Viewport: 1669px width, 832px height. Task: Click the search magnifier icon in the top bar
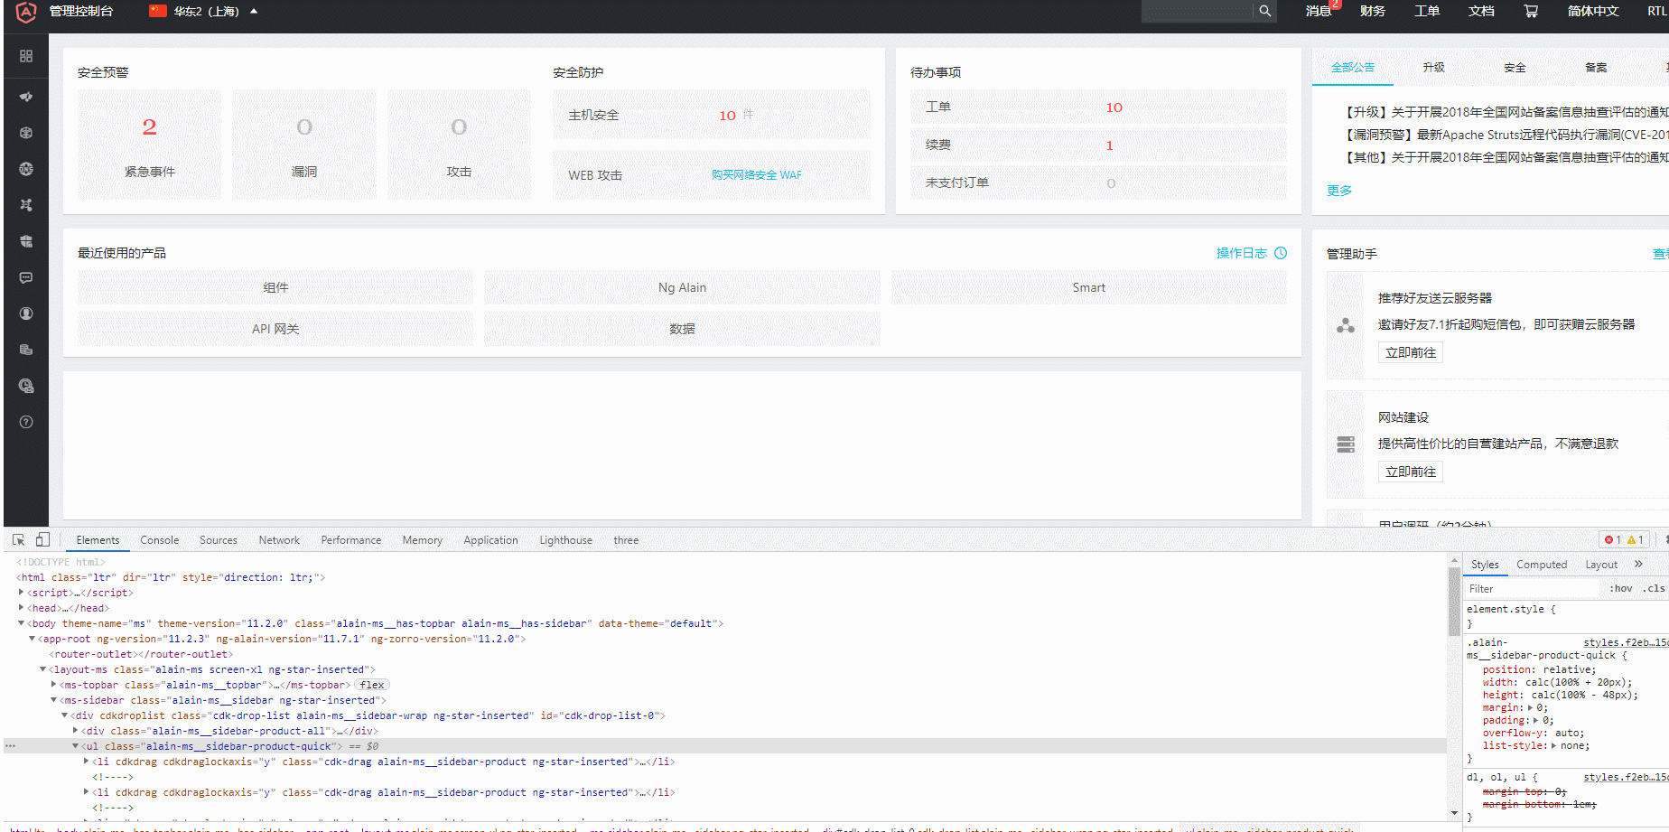(x=1264, y=11)
